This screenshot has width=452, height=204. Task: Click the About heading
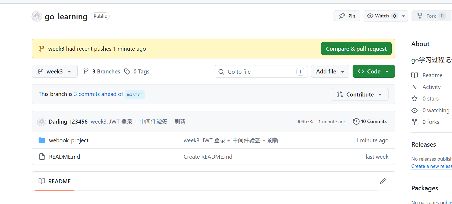point(420,44)
